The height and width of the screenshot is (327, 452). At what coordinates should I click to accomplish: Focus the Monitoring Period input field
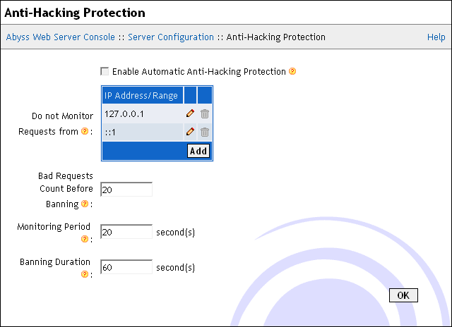126,232
